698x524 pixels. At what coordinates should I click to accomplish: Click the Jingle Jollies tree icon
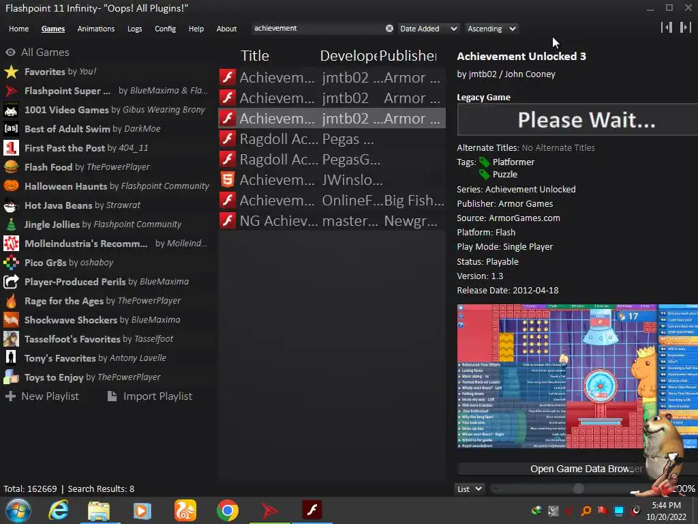[x=11, y=224]
